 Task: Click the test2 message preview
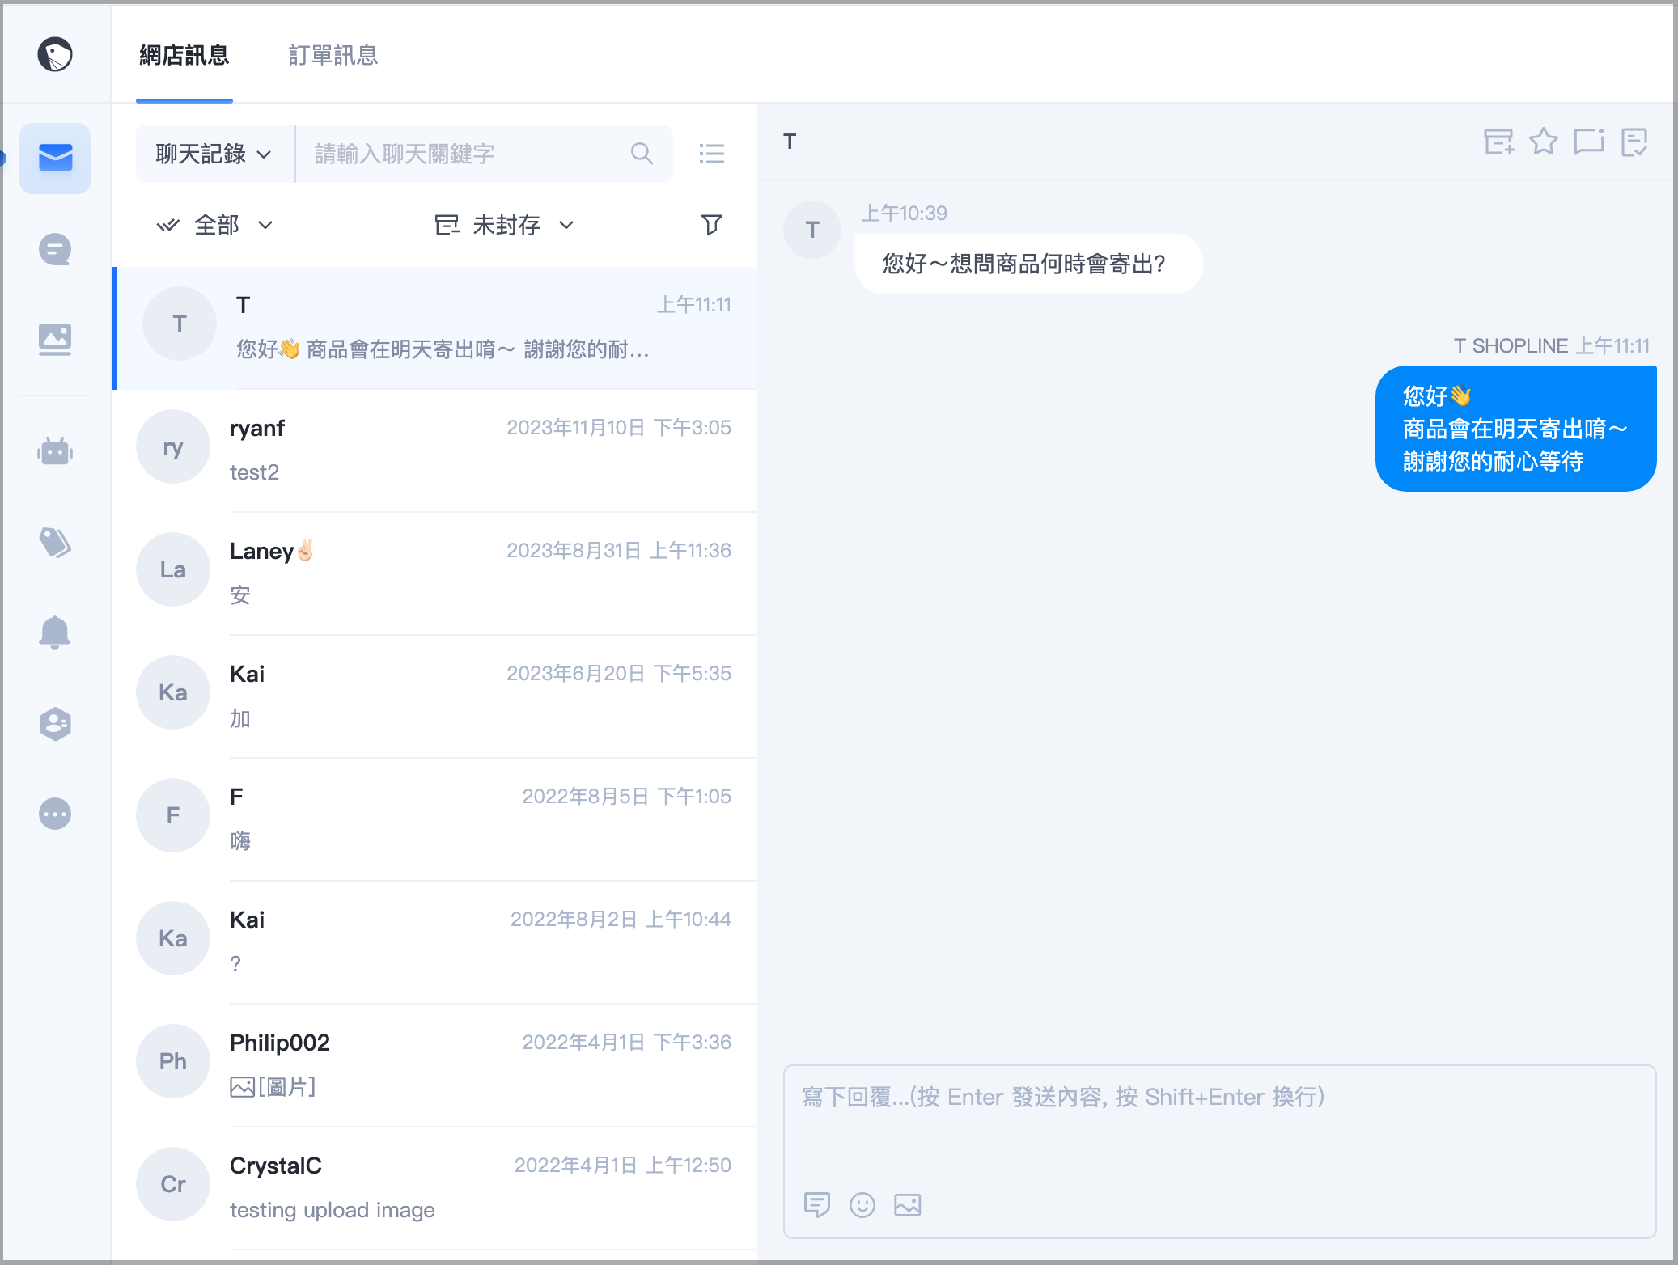point(254,472)
